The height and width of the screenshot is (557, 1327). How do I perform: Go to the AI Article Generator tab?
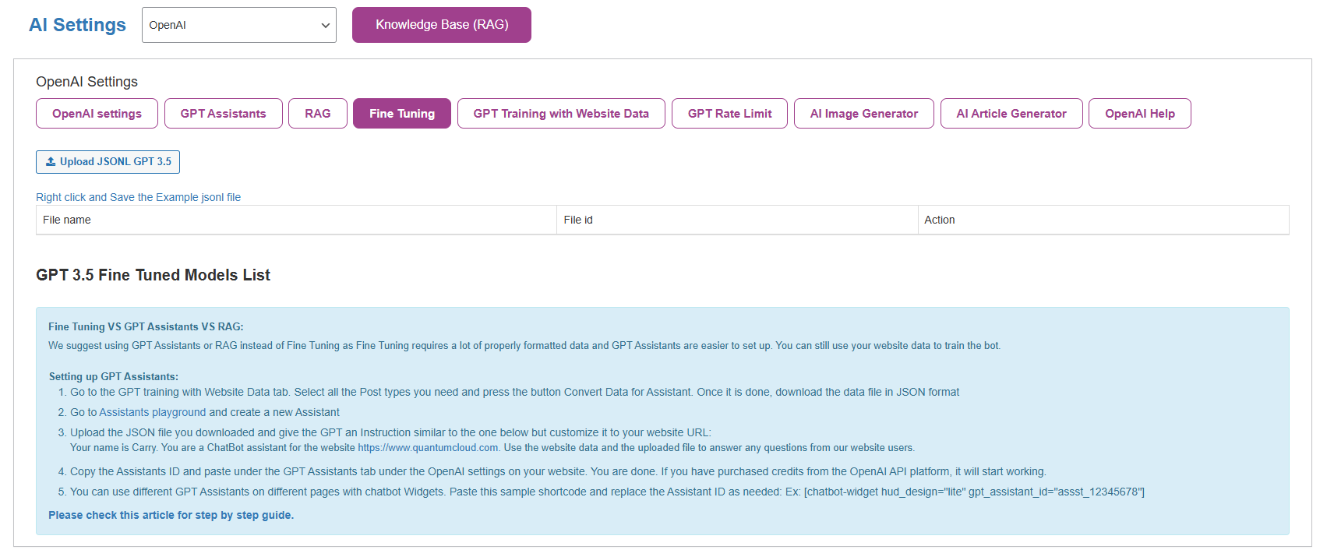[1011, 114]
